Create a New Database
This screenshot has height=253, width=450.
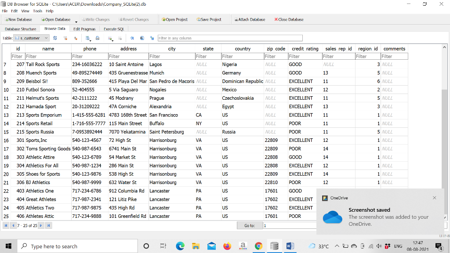pyautogui.click(x=18, y=19)
